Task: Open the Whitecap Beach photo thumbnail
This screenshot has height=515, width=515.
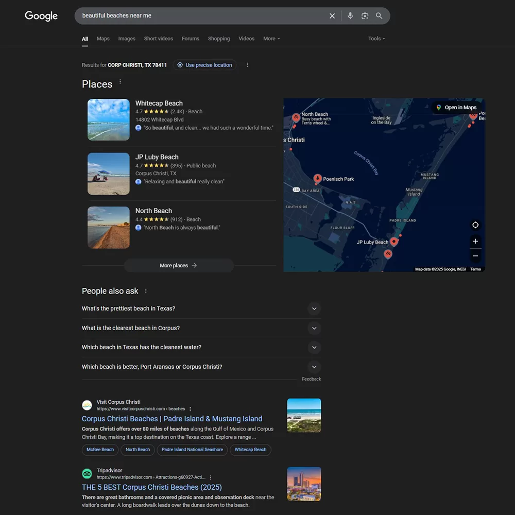Action: pos(108,120)
